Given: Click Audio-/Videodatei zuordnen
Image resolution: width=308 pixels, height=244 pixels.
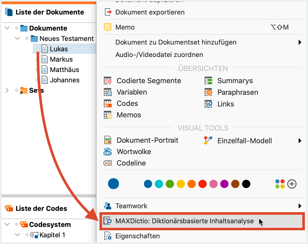Looking at the screenshot, I should [159, 55].
